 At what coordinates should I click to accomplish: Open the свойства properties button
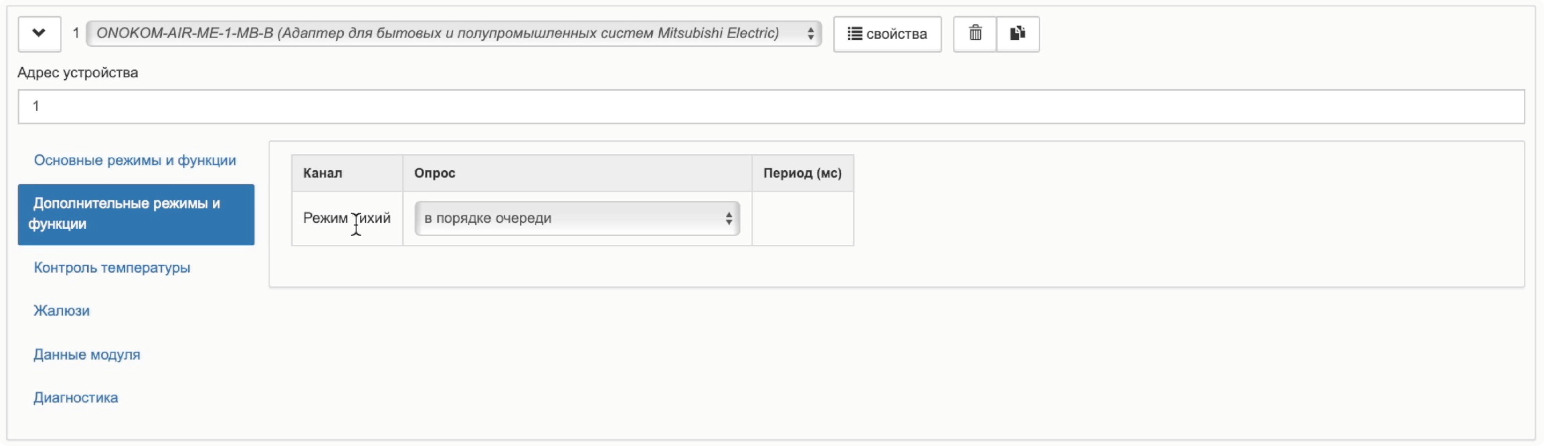tap(887, 34)
